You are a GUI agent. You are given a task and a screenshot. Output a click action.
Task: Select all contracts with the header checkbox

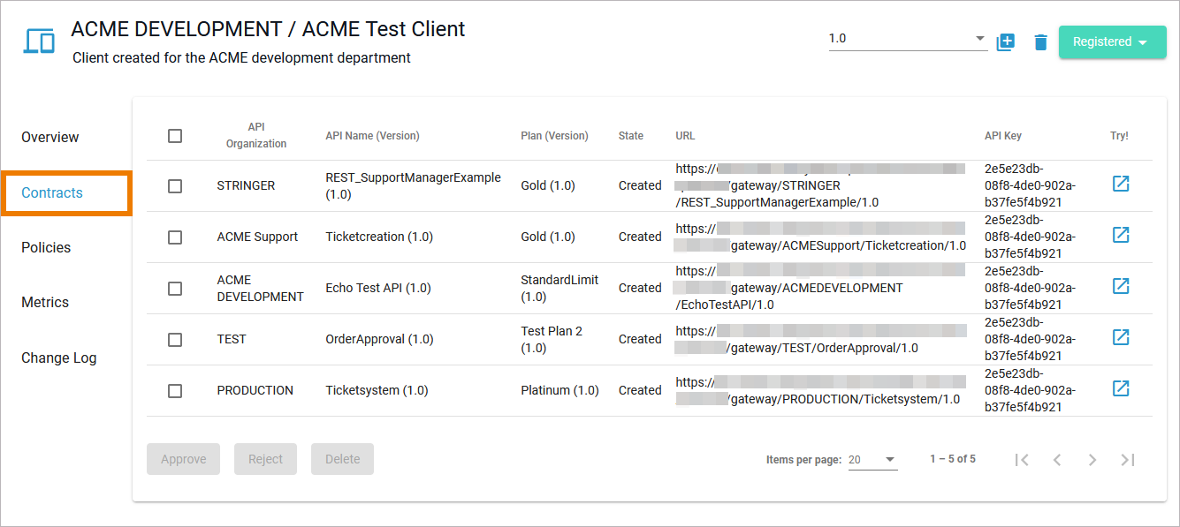click(174, 135)
